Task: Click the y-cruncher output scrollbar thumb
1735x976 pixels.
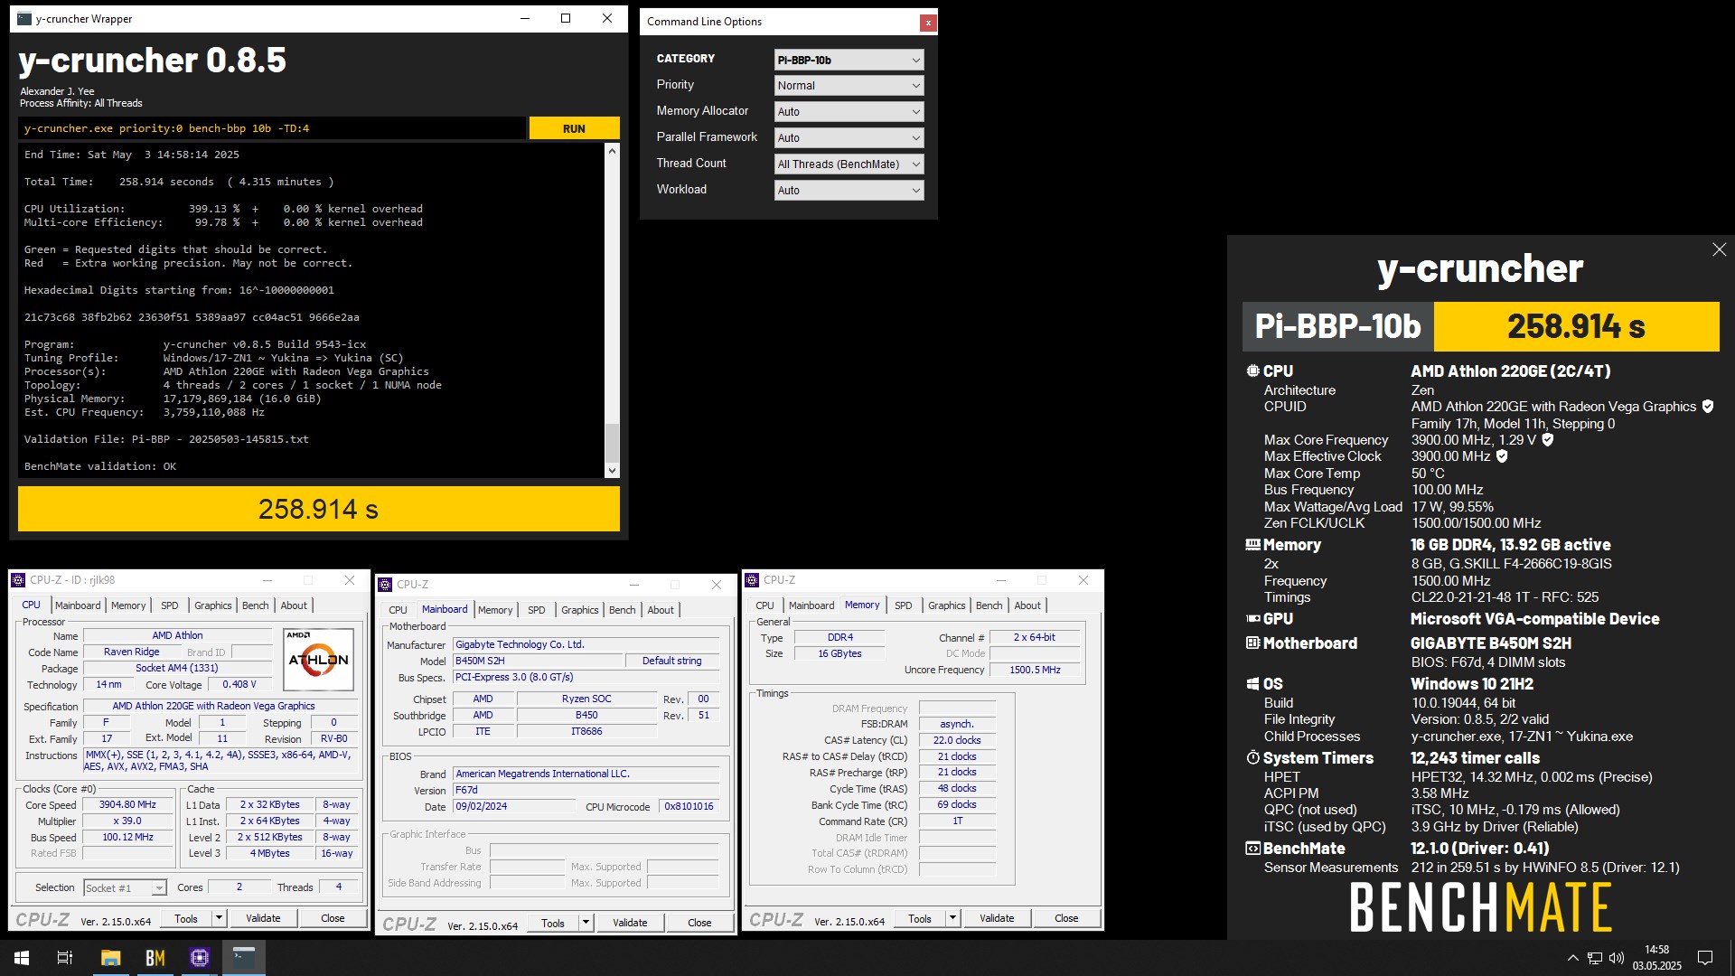Action: [x=612, y=443]
